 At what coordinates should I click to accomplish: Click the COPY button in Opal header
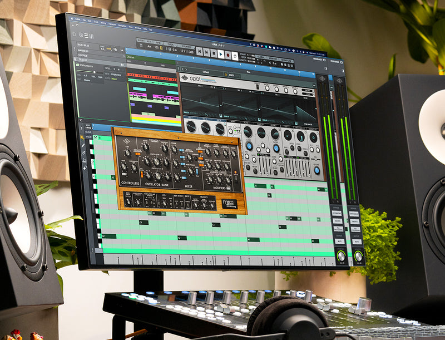(x=231, y=75)
